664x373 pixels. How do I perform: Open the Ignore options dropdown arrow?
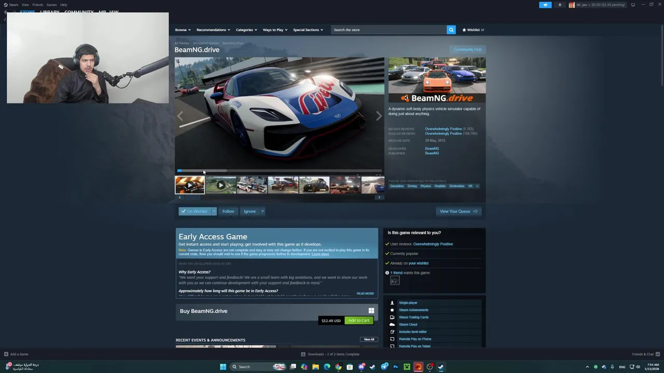pos(262,211)
